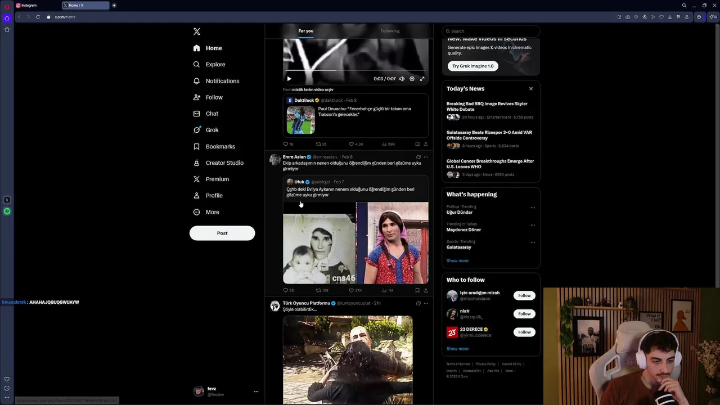Viewport: 720px width, 405px height.
Task: Mute the video volume
Action: coord(402,79)
